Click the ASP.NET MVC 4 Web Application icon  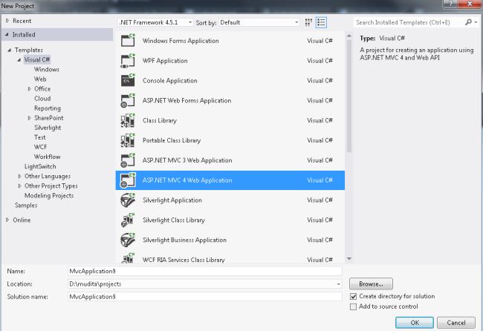pos(128,180)
